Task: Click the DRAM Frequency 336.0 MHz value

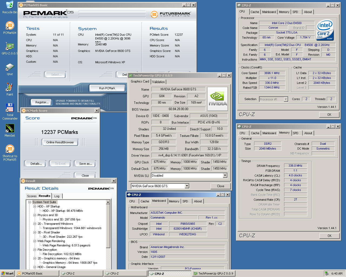Action: tap(295, 166)
